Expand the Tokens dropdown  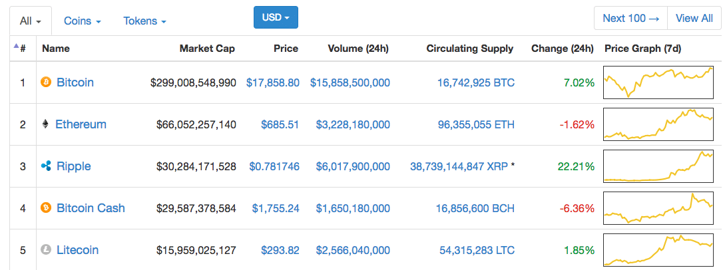(144, 21)
